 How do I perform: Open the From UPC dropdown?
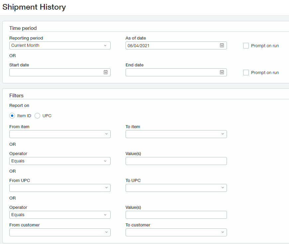click(60, 188)
